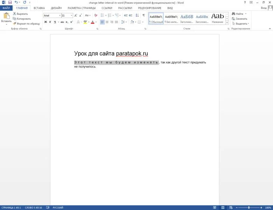Open ФАЙЛ tab
The height and width of the screenshot is (210, 273).
6,8
